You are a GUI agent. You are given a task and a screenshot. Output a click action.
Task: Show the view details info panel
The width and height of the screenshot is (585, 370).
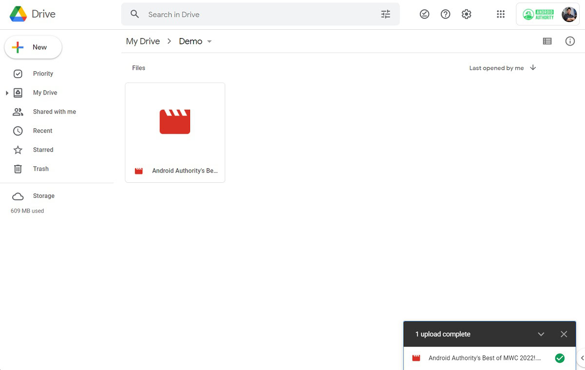point(570,41)
